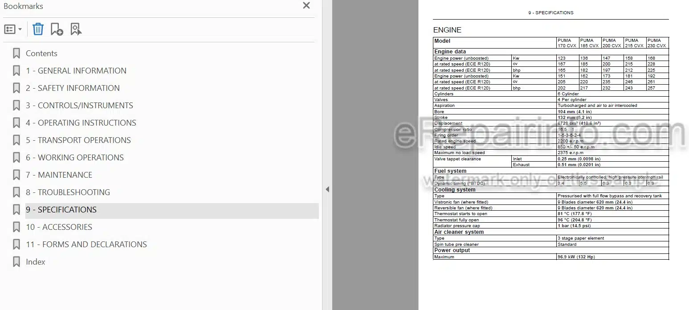Click the page header '9 - SPECIFICATIONS'

[x=551, y=13]
